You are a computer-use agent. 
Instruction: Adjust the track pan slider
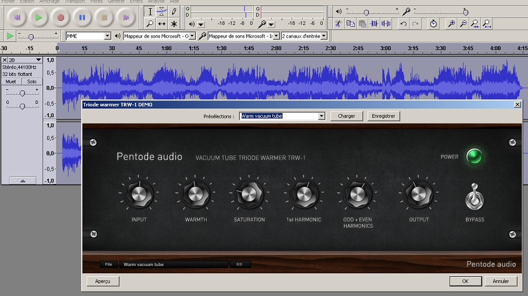(x=22, y=106)
